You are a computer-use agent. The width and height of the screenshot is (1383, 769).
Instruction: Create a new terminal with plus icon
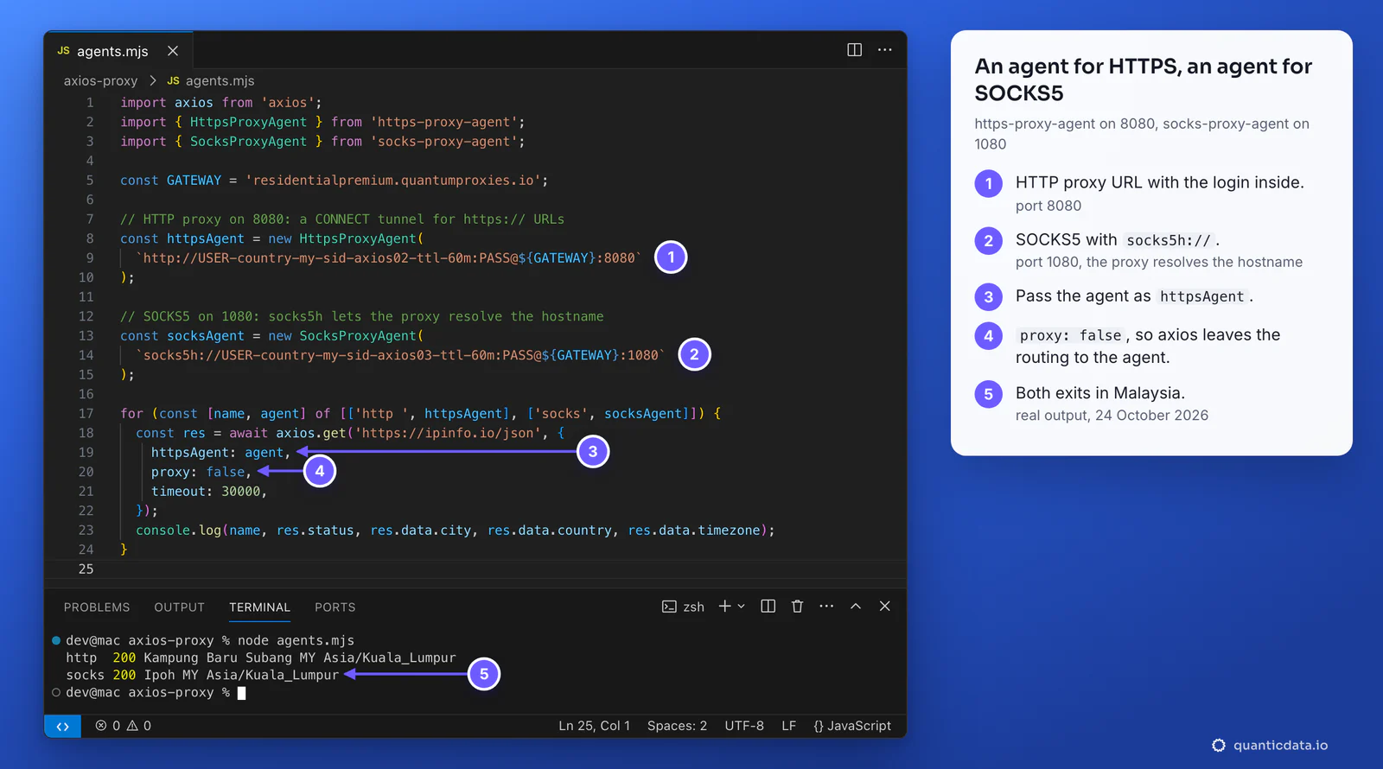[724, 607]
